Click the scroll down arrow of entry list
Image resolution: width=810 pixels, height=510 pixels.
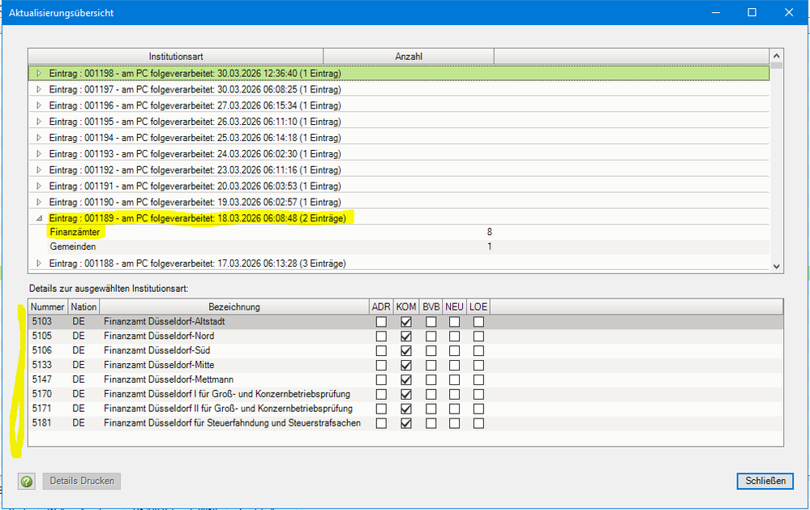click(777, 266)
